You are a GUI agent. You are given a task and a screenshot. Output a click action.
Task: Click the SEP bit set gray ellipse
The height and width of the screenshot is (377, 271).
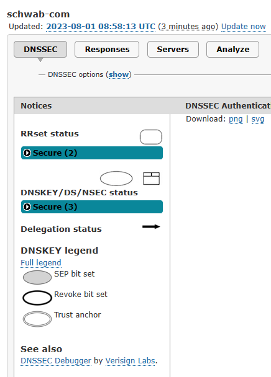pos(37,277)
